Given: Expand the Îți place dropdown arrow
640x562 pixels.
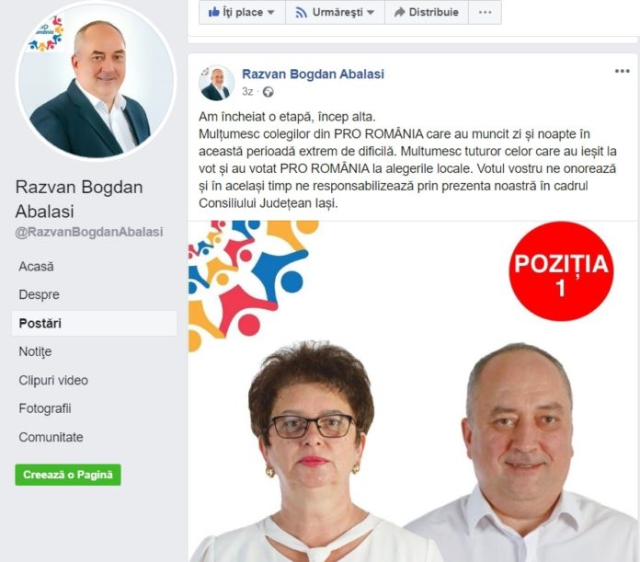Looking at the screenshot, I should coord(270,13).
